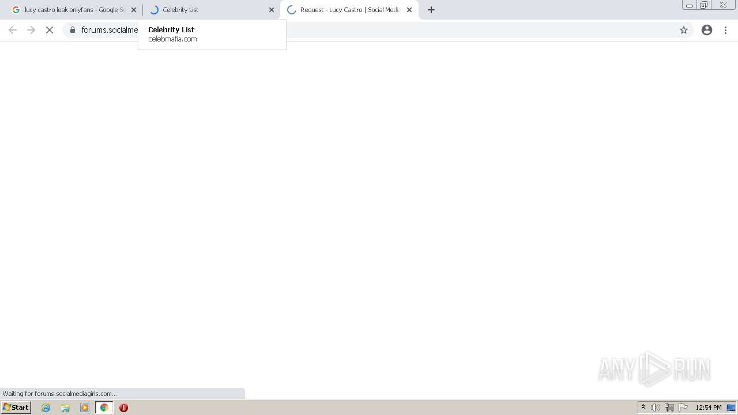Open the Action Center flag icon
Viewport: 738px width, 415px height.
(683, 408)
